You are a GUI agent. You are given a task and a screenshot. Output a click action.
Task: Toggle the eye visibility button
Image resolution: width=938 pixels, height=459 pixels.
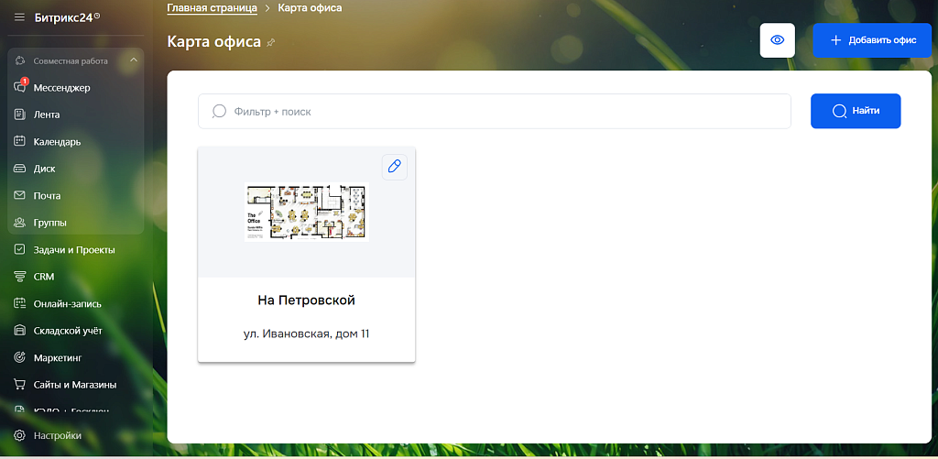point(777,40)
